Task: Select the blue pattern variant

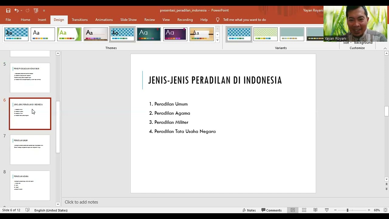Action: (x=239, y=34)
